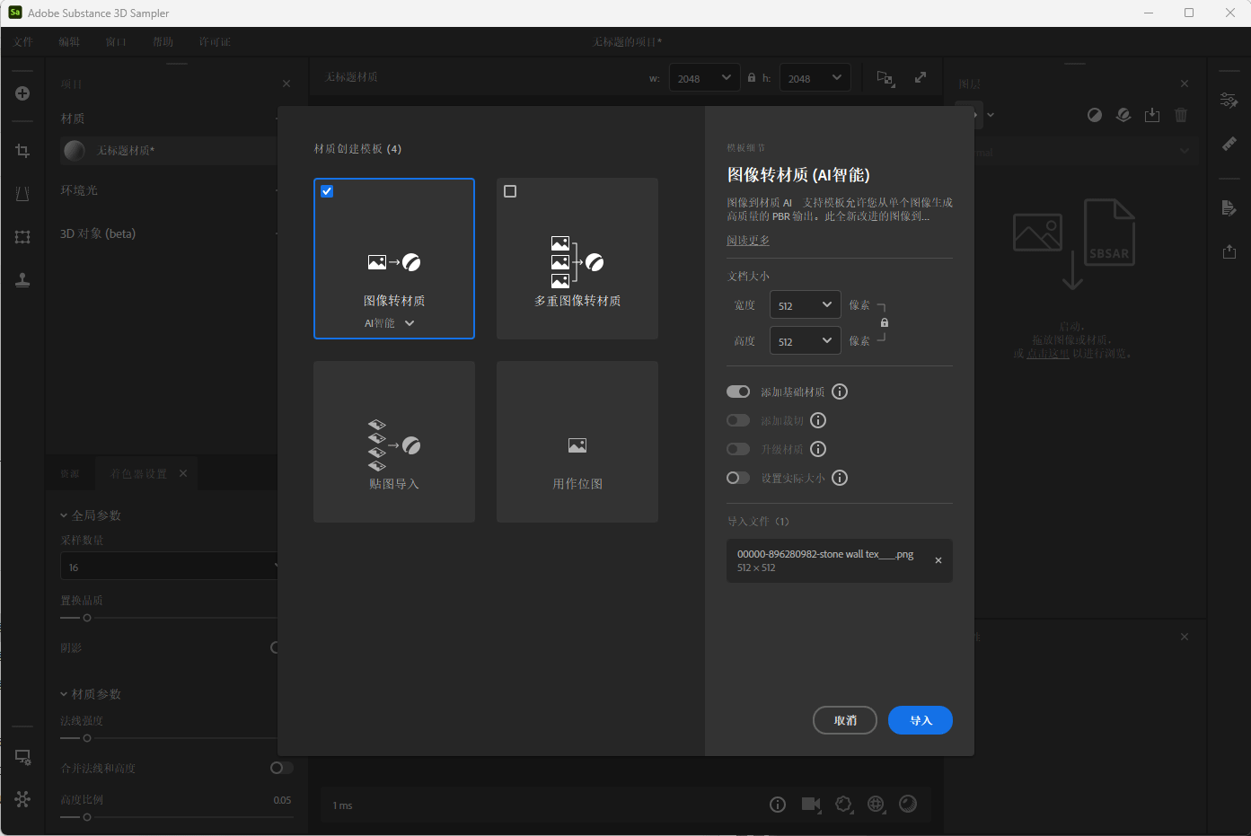
Task: Click the material layer icon in layers panel
Action: [x=1123, y=115]
